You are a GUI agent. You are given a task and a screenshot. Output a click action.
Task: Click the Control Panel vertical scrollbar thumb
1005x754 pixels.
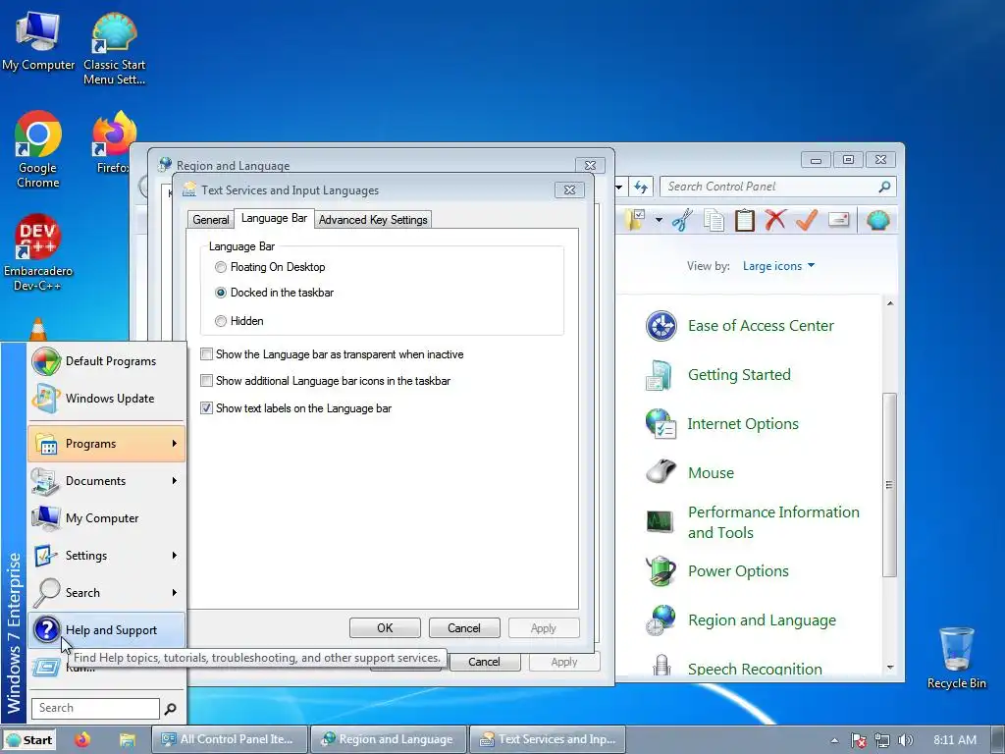click(x=889, y=485)
